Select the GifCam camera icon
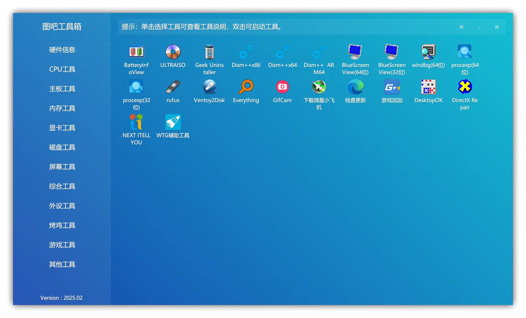 pos(283,87)
